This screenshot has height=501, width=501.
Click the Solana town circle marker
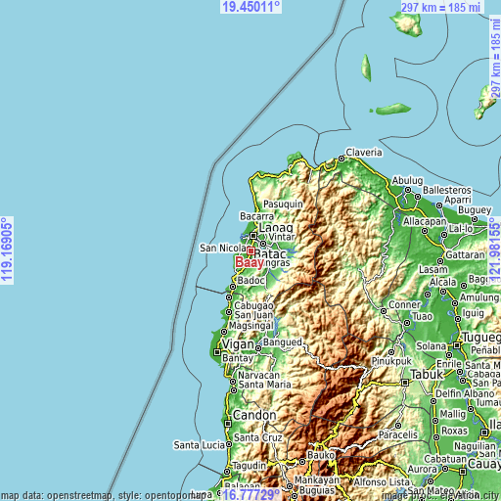click(449, 355)
